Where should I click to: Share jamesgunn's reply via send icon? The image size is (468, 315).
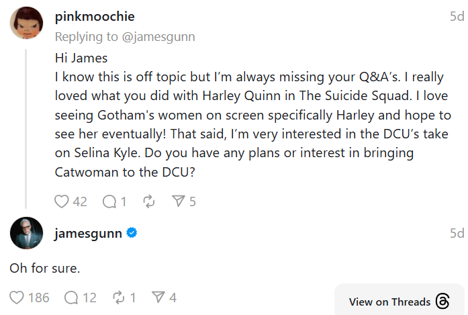158,297
